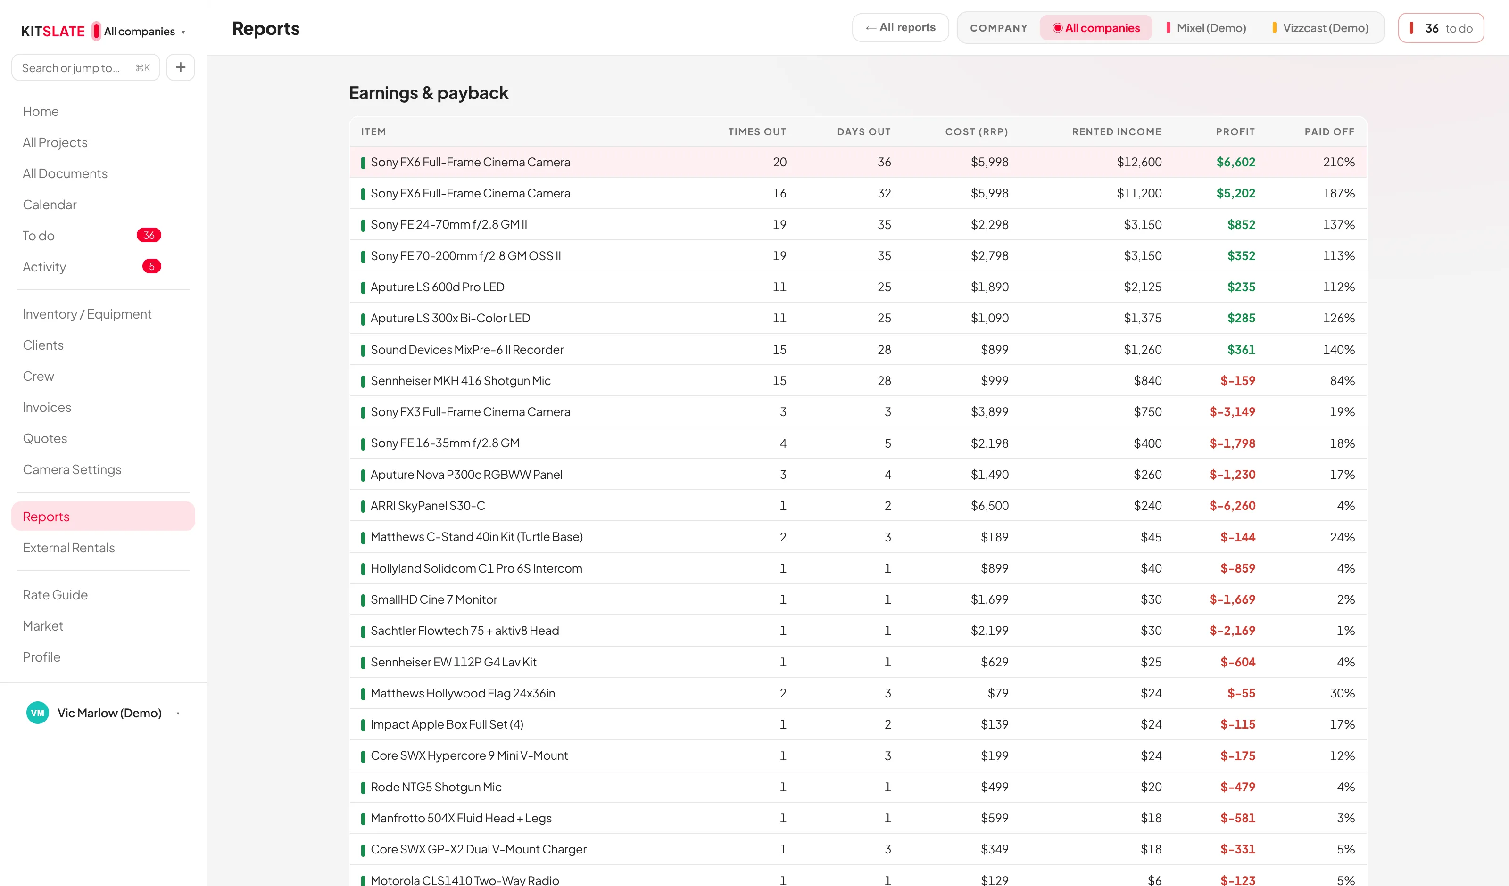The height and width of the screenshot is (886, 1509).
Task: Click Matthews Hollywood Flag 24x36in
Action: pyautogui.click(x=463, y=693)
